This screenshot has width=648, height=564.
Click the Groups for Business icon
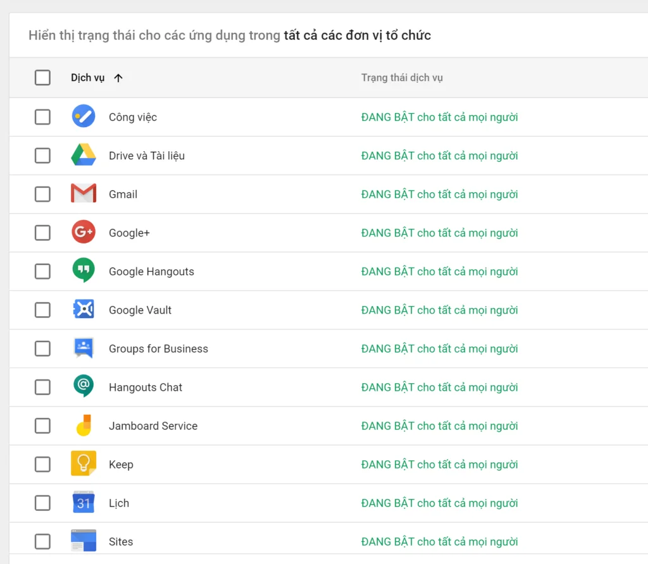click(84, 348)
